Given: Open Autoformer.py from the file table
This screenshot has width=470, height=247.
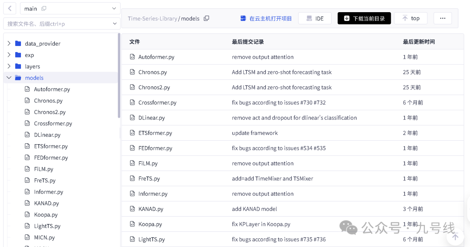Looking at the screenshot, I should pos(156,57).
